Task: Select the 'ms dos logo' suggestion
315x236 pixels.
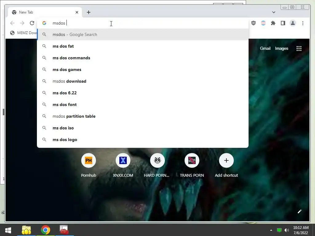Action: click(x=143, y=140)
